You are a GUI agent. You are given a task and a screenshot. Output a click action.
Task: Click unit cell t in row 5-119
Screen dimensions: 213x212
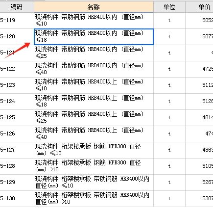[169, 21]
